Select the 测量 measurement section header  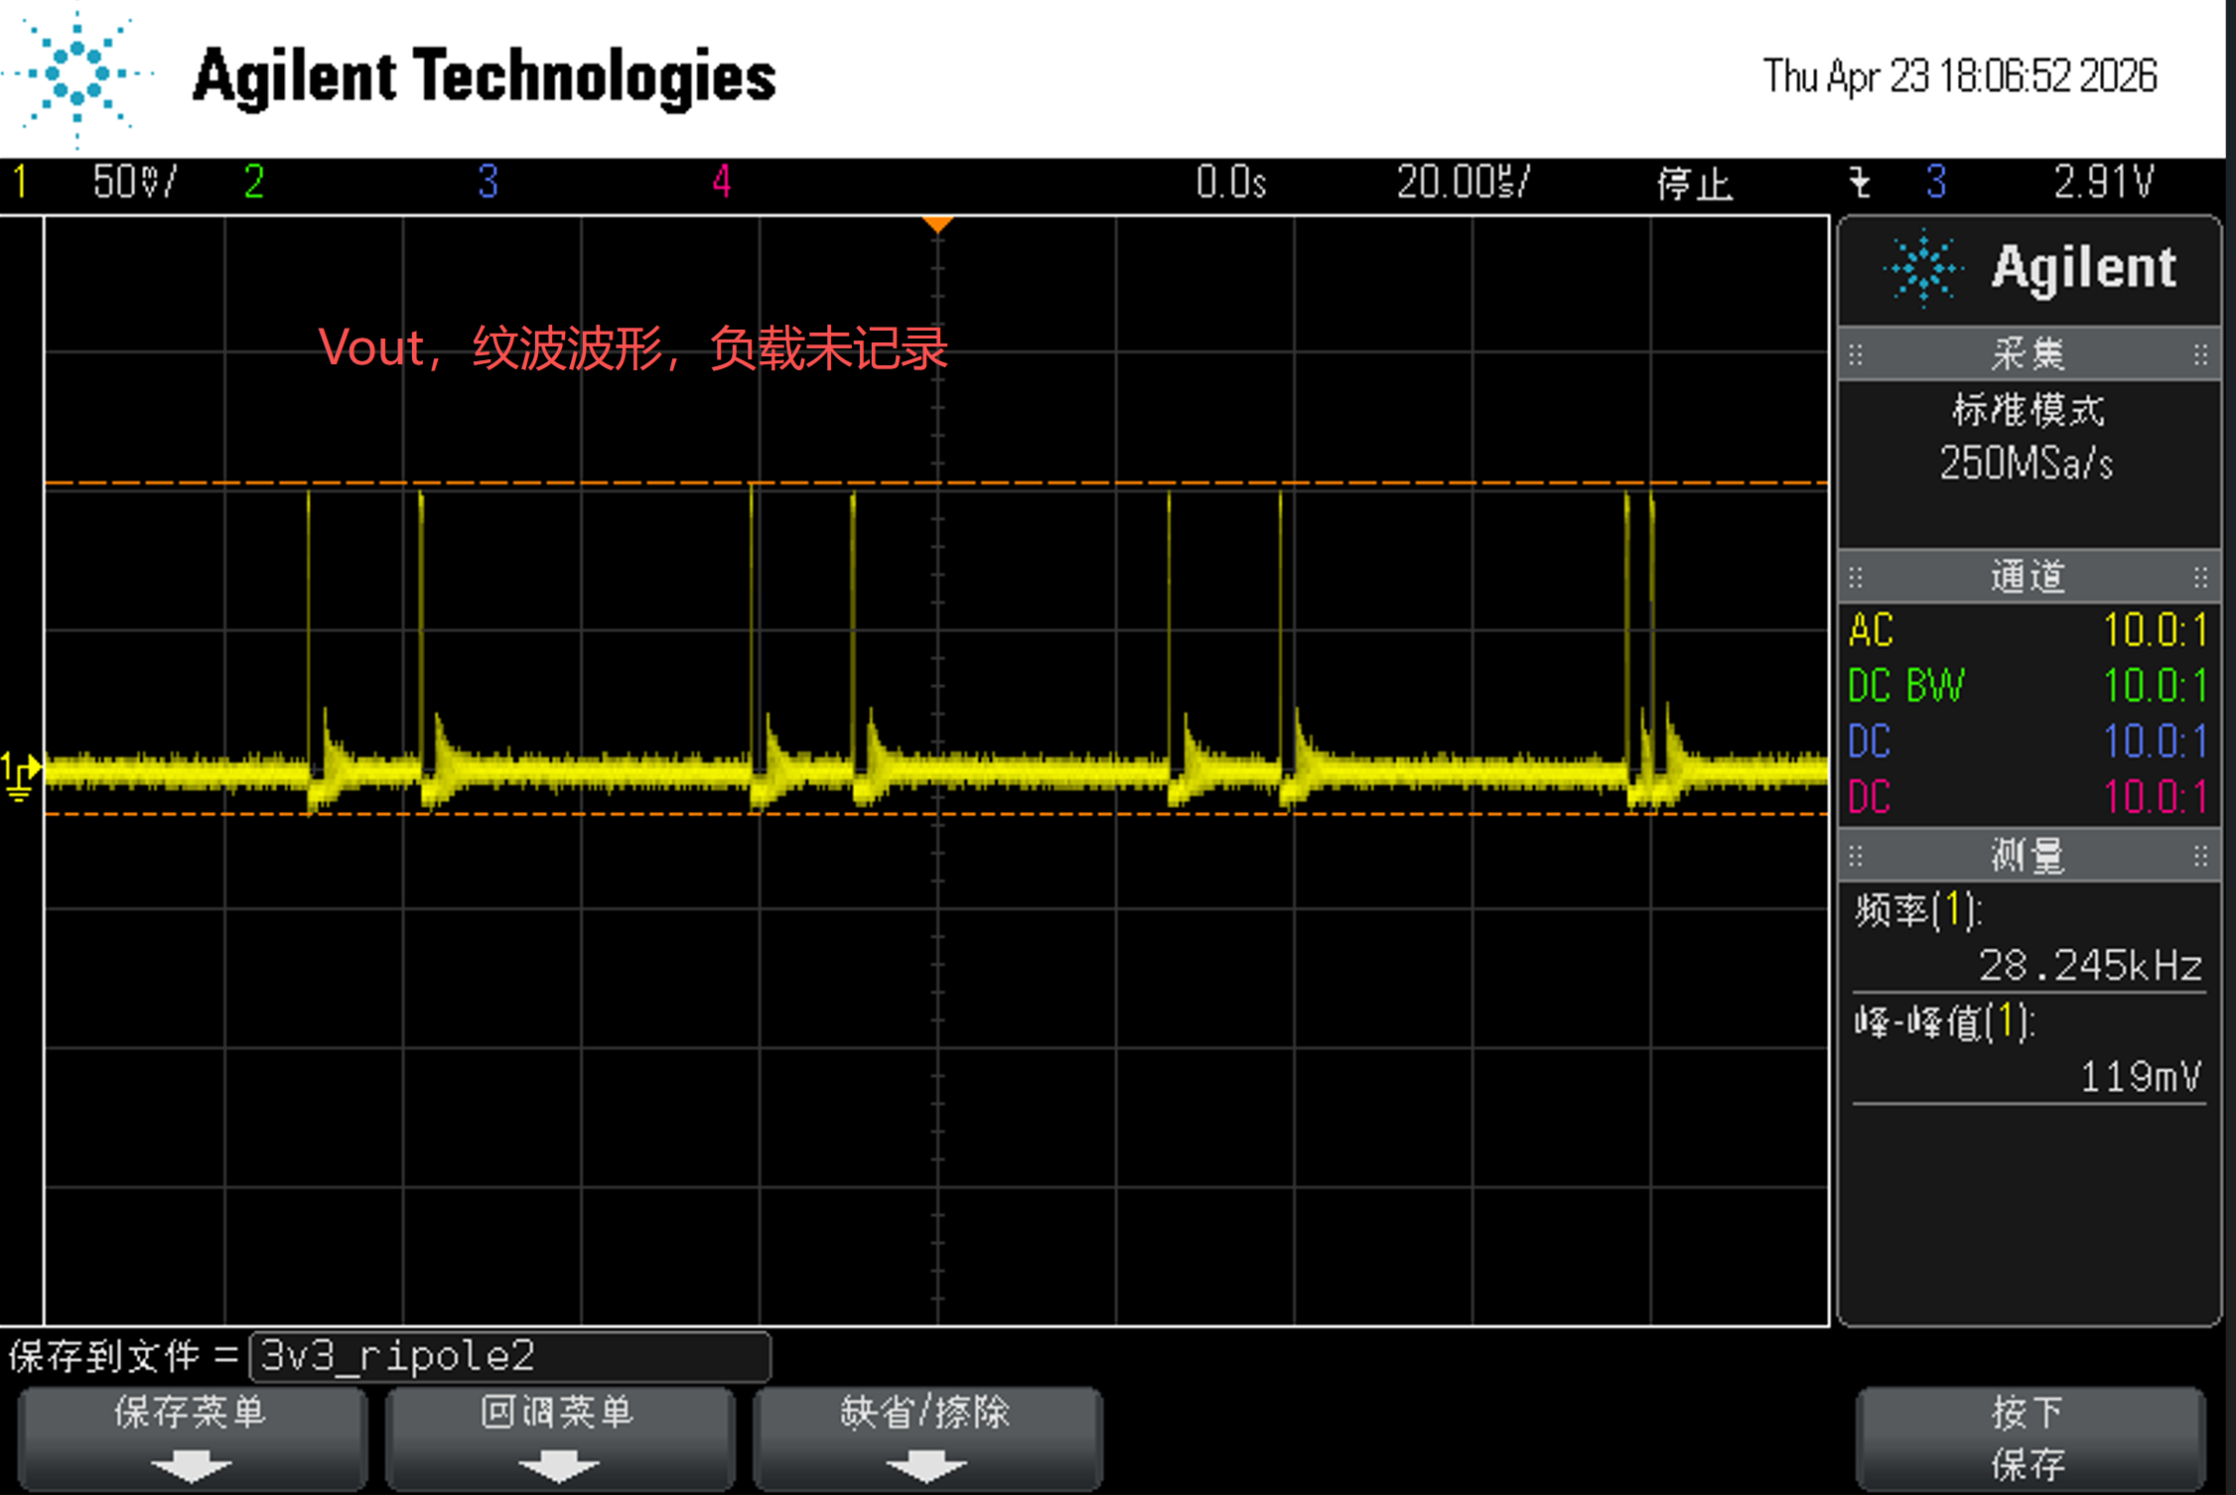click(2028, 856)
